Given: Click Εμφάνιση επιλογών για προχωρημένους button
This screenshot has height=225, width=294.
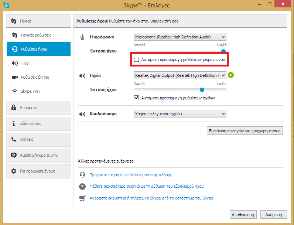Looking at the screenshot, I should 245,131.
